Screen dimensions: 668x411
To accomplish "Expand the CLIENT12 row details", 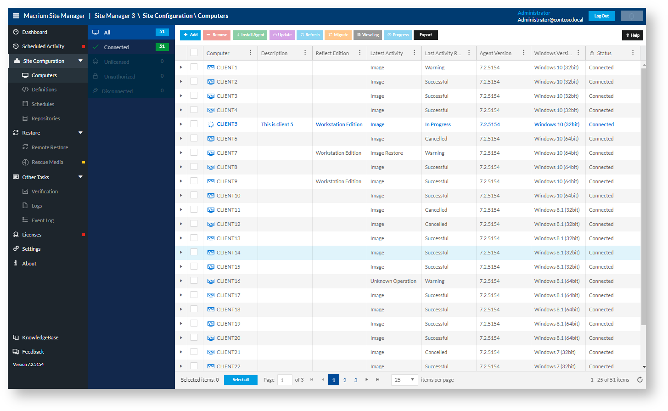I will 181,224.
